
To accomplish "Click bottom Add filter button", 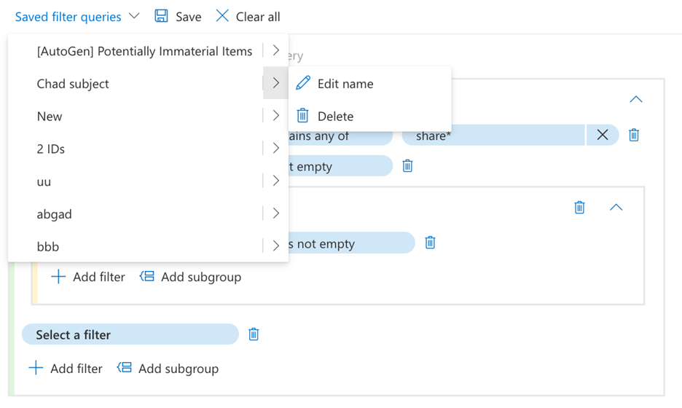I will (x=66, y=368).
